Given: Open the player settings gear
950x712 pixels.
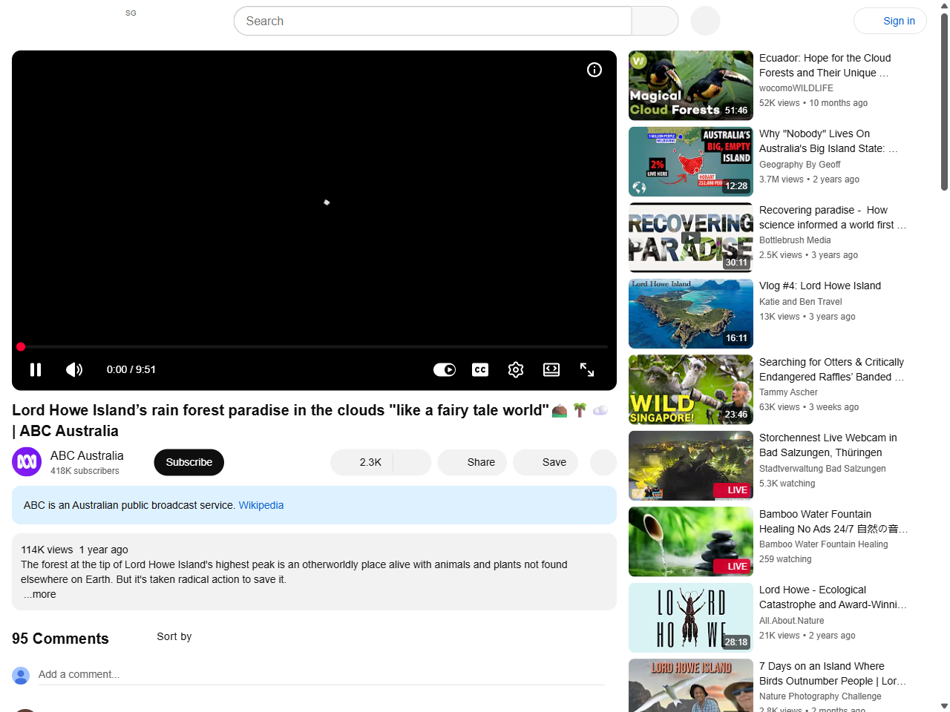Looking at the screenshot, I should point(516,369).
